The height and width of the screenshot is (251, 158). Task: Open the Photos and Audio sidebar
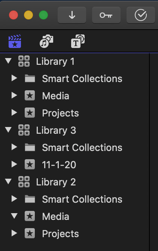click(x=46, y=41)
